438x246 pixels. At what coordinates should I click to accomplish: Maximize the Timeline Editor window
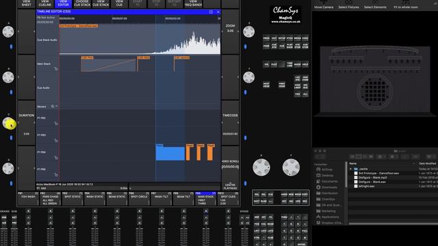point(211,12)
